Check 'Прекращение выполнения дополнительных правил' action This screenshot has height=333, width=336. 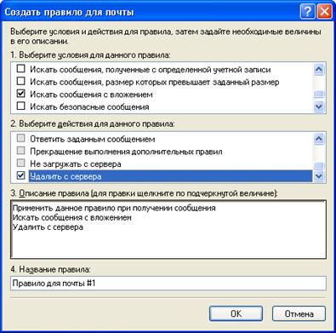pos(21,151)
